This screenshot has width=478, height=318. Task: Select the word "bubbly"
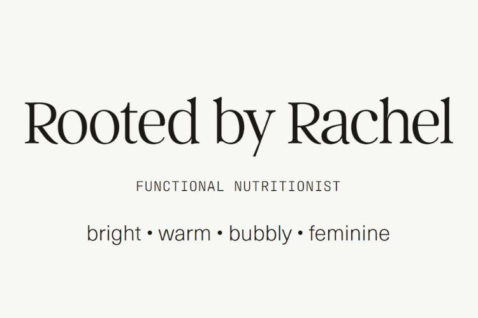[260, 234]
